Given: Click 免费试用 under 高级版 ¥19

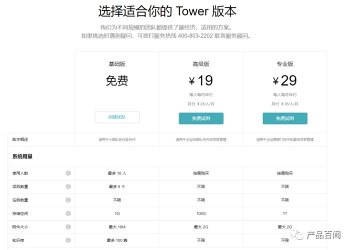Looking at the screenshot, I should point(201,118).
